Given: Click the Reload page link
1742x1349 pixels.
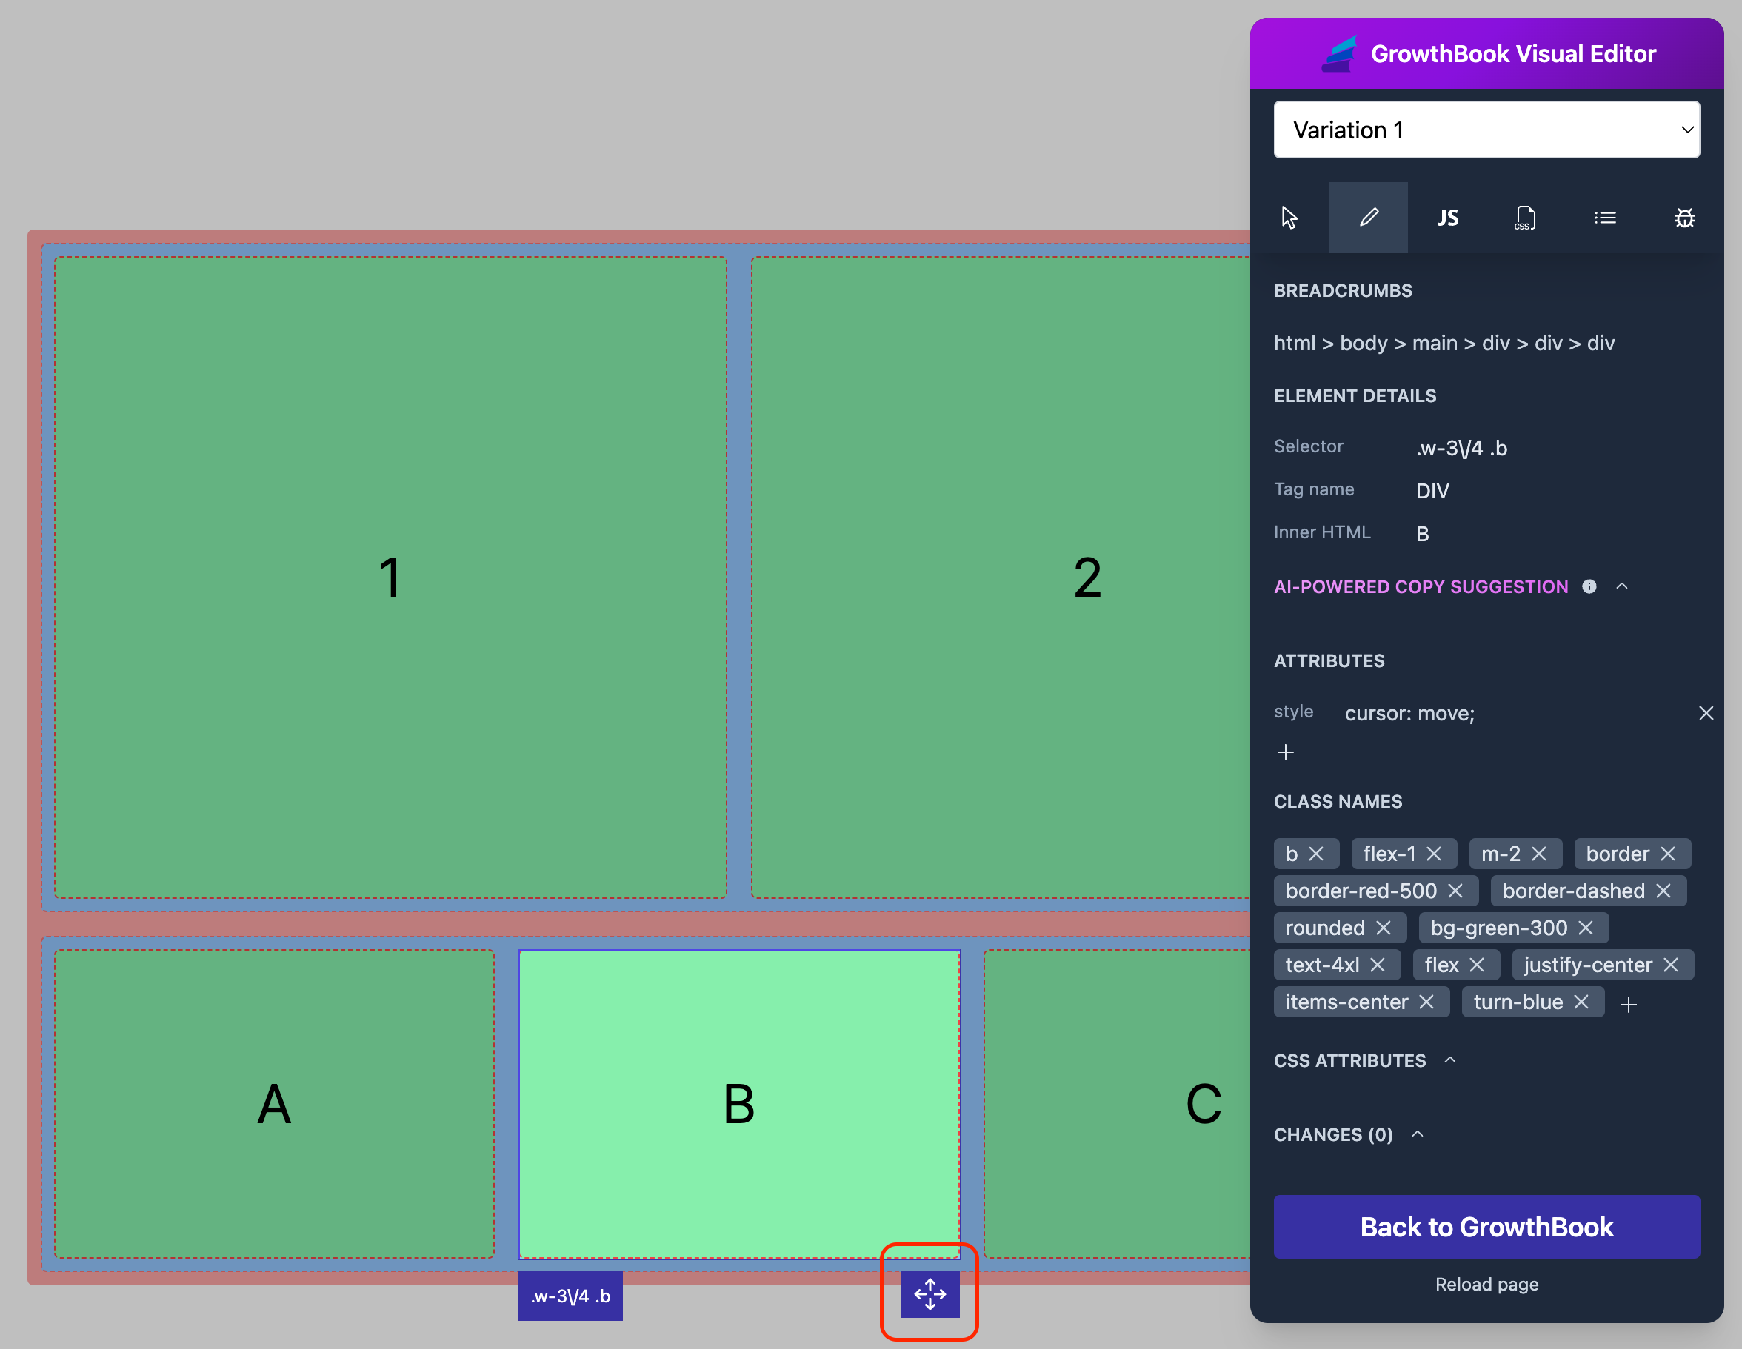Looking at the screenshot, I should click(x=1486, y=1285).
